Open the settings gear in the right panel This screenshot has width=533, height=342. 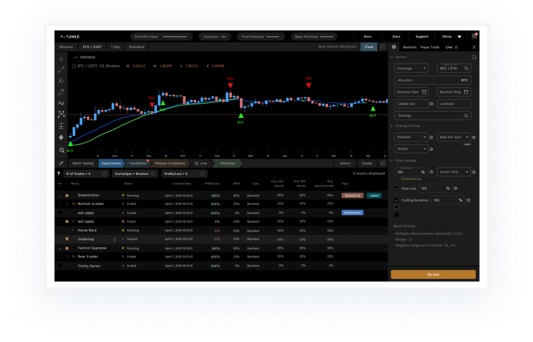(394, 47)
